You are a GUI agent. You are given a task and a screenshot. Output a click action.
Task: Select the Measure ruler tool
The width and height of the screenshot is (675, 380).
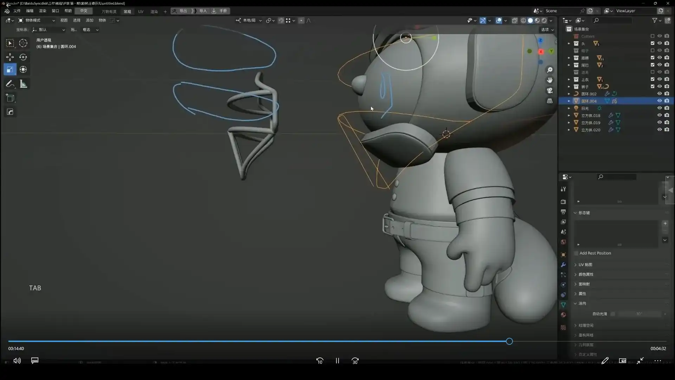23,84
